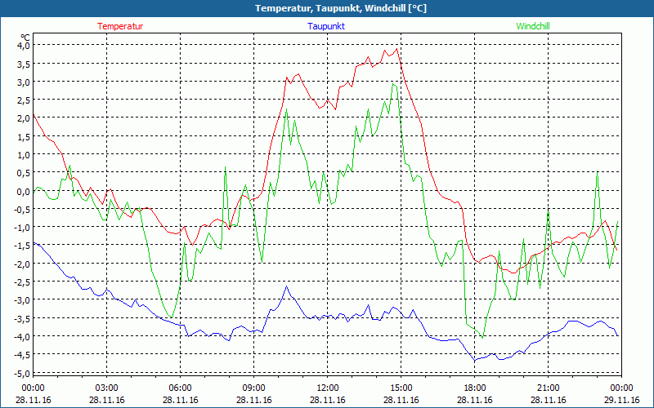The height and width of the screenshot is (408, 654).
Task: Click the 18:00 time axis label
Action: (x=475, y=388)
